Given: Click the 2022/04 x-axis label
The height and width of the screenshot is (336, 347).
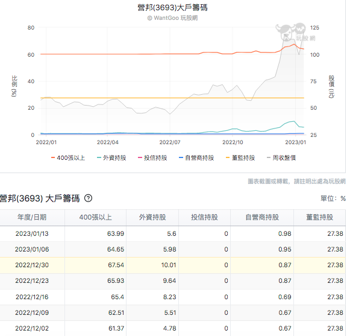Looking at the screenshot, I should pyautogui.click(x=108, y=142).
